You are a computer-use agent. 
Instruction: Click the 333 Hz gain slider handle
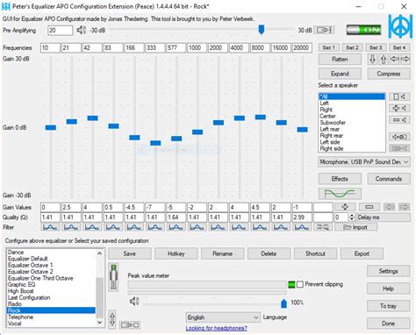[x=155, y=143]
